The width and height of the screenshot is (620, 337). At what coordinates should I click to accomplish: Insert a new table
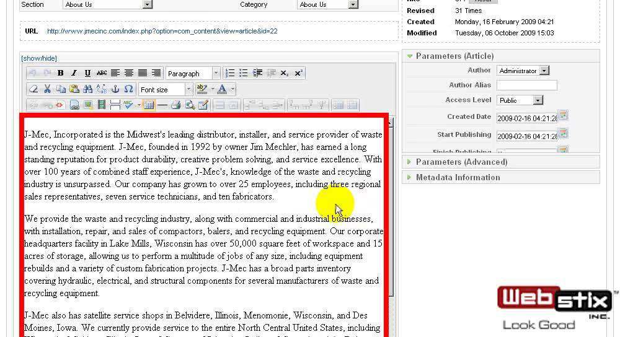[149, 105]
